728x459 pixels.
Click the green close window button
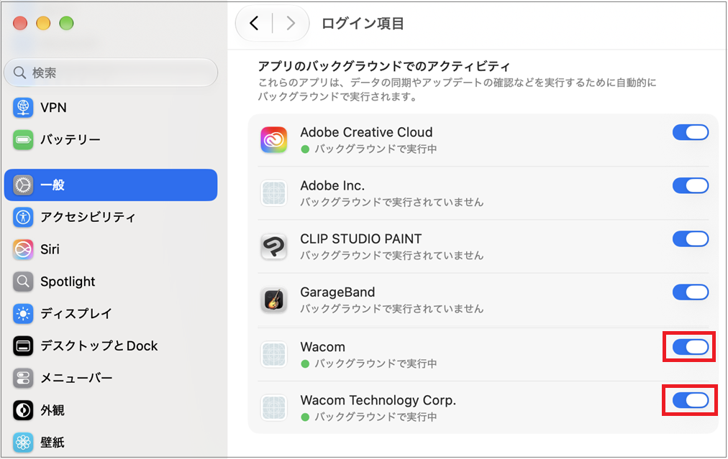pyautogui.click(x=66, y=23)
